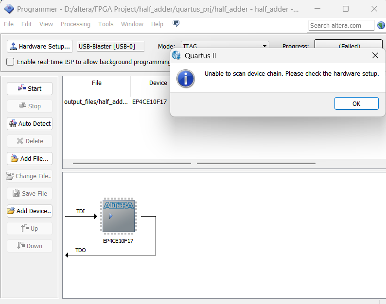Move device Down in chain

tap(30, 246)
